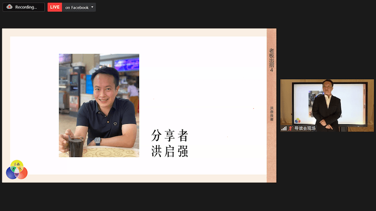Click the man's portrait photo on slide
Image resolution: width=376 pixels, height=211 pixels.
pyautogui.click(x=99, y=105)
